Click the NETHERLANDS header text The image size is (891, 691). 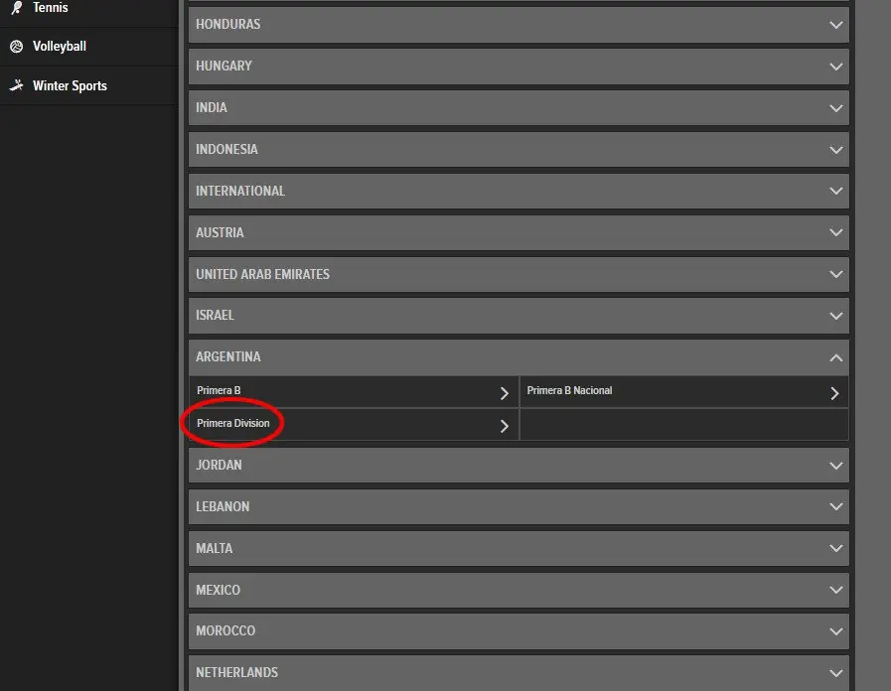tap(237, 673)
